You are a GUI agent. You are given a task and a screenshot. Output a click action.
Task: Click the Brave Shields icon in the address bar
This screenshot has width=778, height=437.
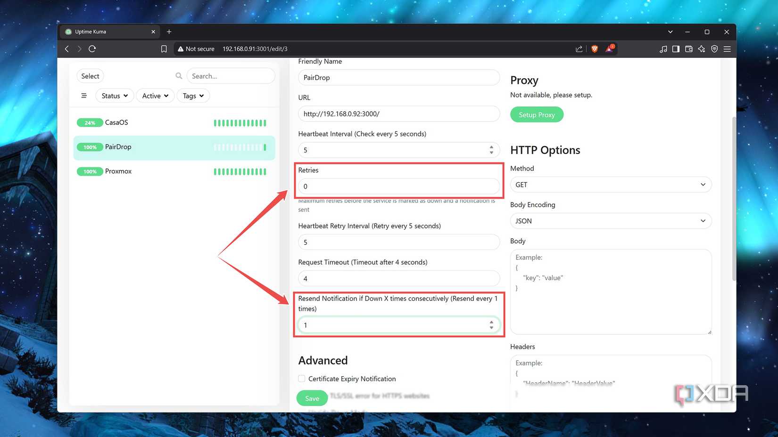point(594,49)
